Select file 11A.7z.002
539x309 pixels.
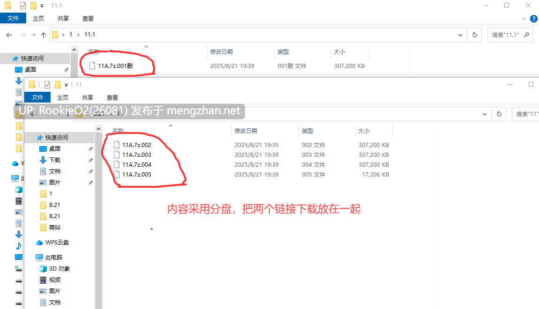(136, 145)
